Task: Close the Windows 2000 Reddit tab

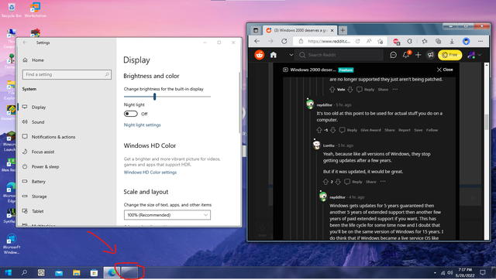Action: click(332, 31)
